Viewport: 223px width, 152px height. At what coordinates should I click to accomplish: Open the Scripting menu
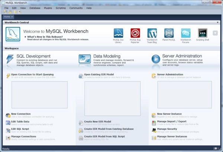pyautogui.click(x=61, y=8)
